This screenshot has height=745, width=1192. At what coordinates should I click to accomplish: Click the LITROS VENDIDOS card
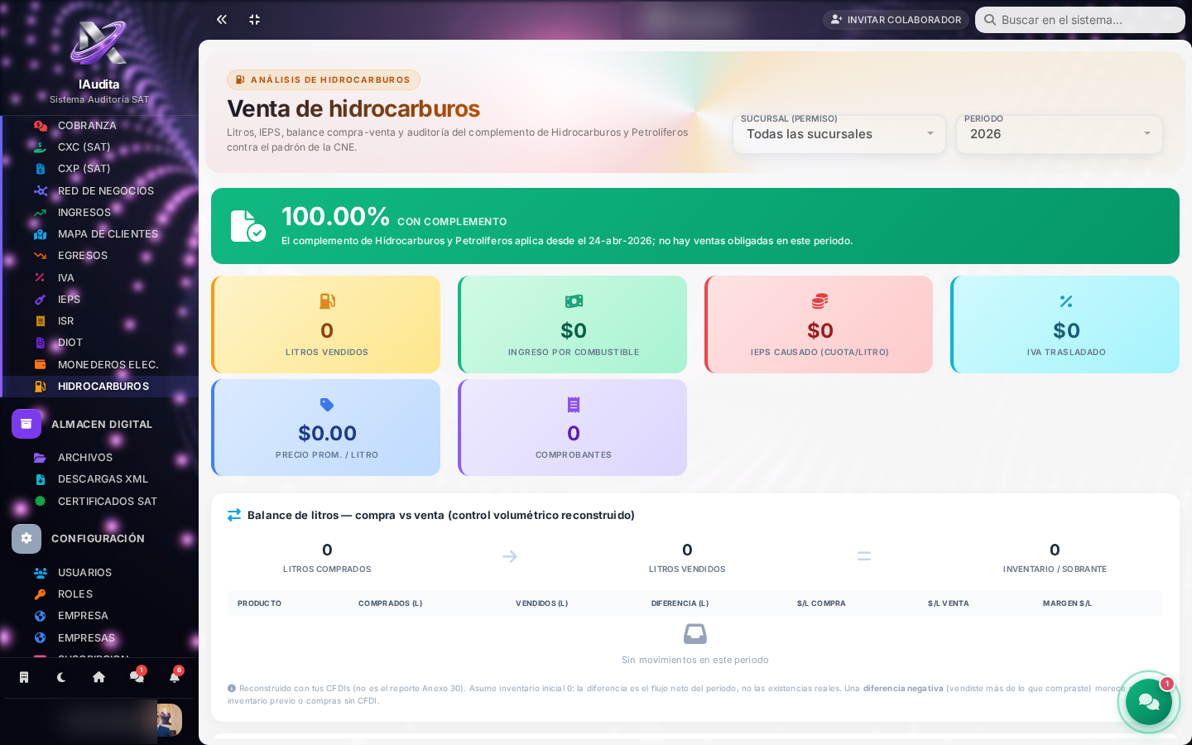click(x=326, y=324)
